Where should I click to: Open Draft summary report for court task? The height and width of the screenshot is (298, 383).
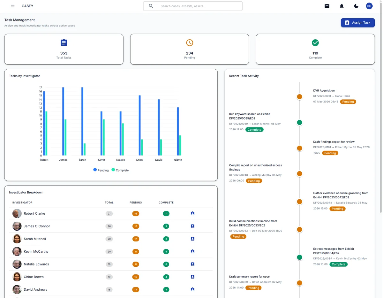[250, 277]
